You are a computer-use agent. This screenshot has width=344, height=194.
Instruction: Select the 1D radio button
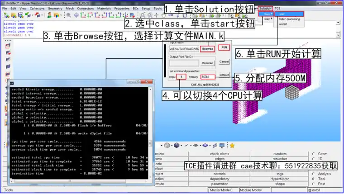[x=314, y=159]
